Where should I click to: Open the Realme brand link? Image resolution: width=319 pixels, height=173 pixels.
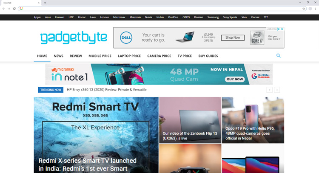pyautogui.click(x=199, y=17)
